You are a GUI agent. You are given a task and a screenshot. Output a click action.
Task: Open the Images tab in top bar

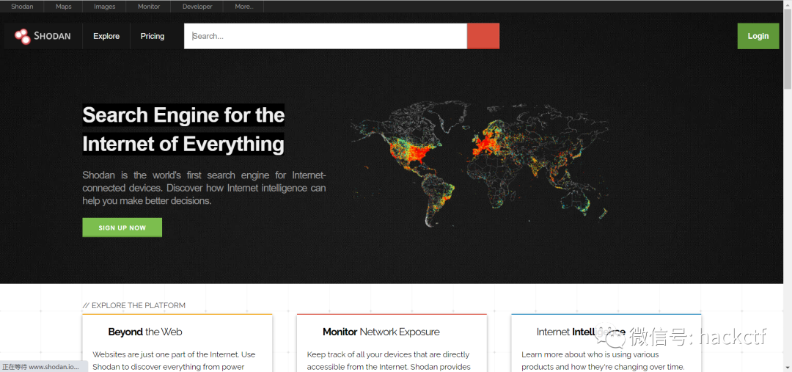(105, 7)
